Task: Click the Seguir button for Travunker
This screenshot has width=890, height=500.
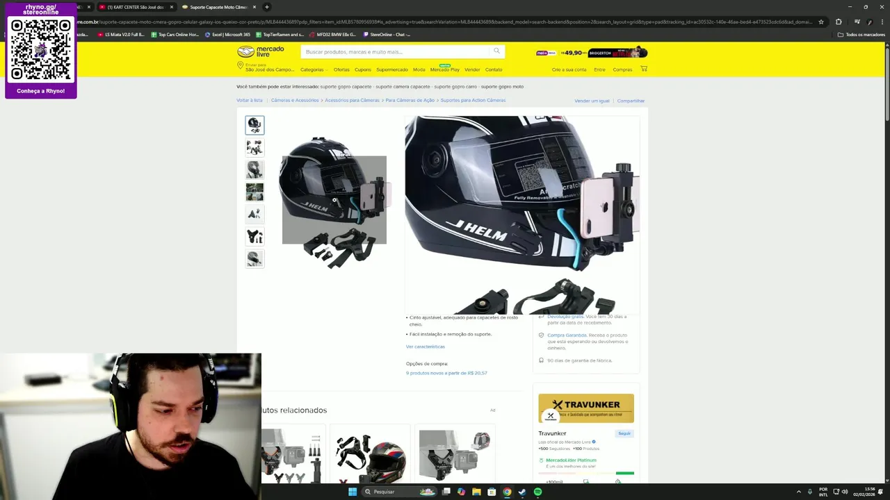Action: coord(624,433)
